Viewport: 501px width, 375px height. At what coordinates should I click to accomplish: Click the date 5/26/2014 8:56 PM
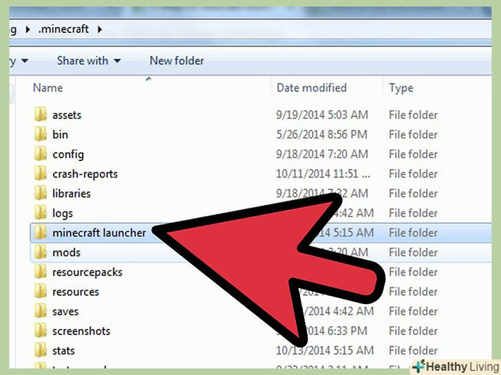pyautogui.click(x=321, y=134)
